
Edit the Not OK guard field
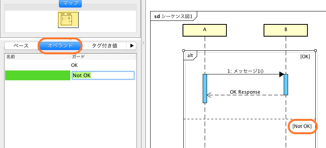(103, 75)
